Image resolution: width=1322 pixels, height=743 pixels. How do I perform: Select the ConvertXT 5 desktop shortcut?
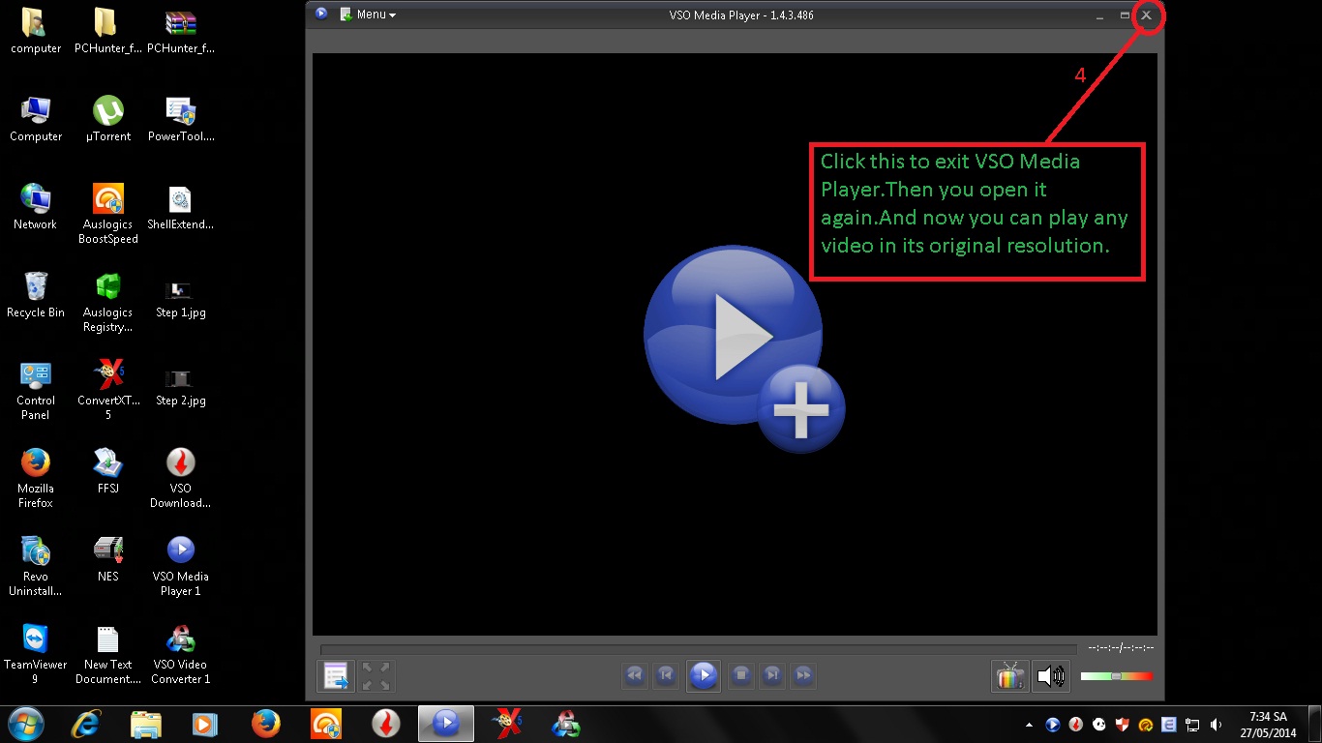[107, 391]
